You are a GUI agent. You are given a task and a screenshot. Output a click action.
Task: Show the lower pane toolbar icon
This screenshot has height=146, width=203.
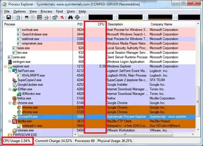39,17
